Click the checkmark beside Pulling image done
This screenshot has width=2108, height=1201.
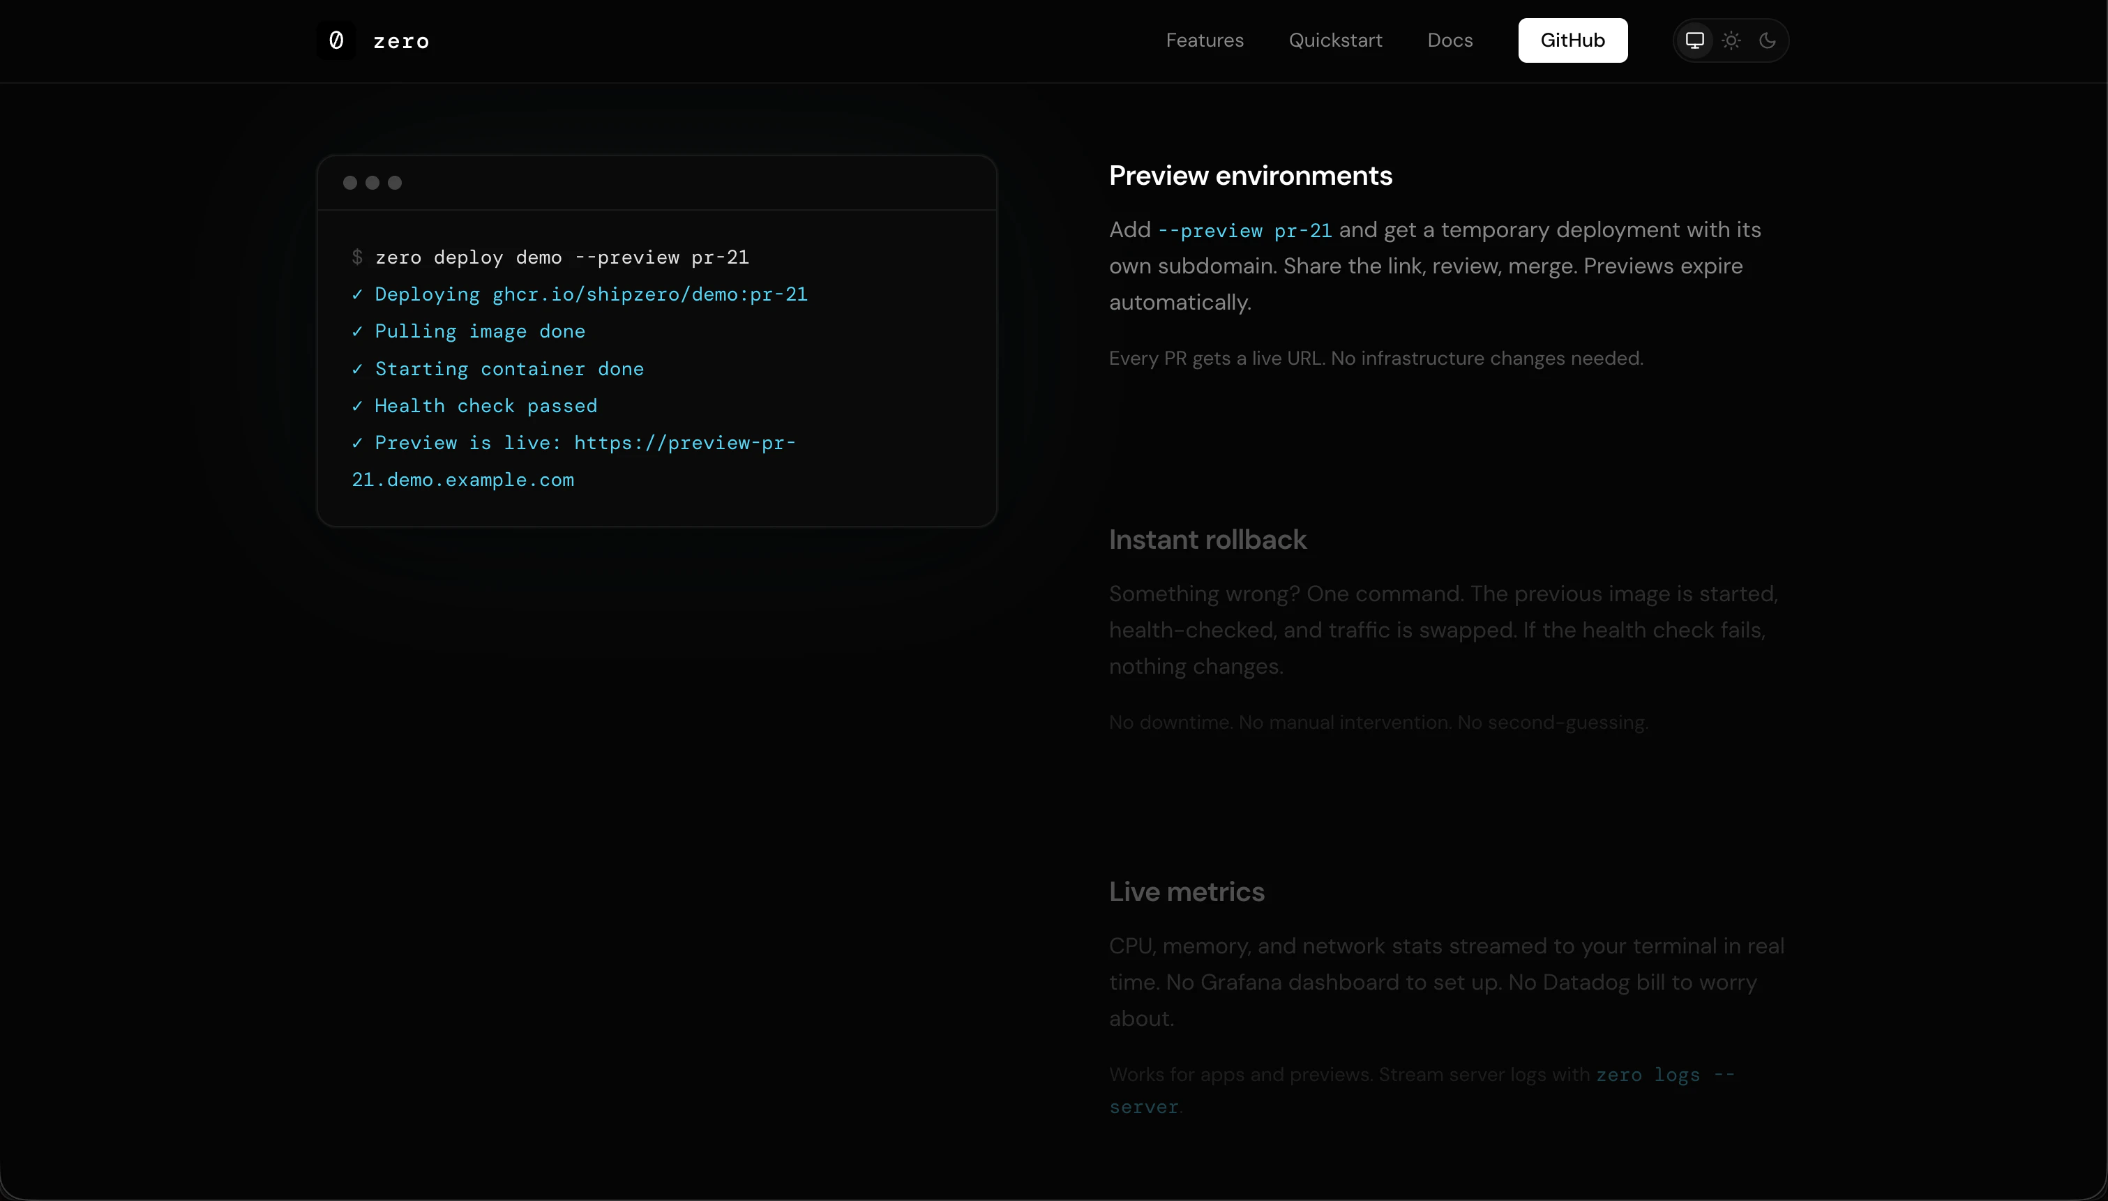356,331
